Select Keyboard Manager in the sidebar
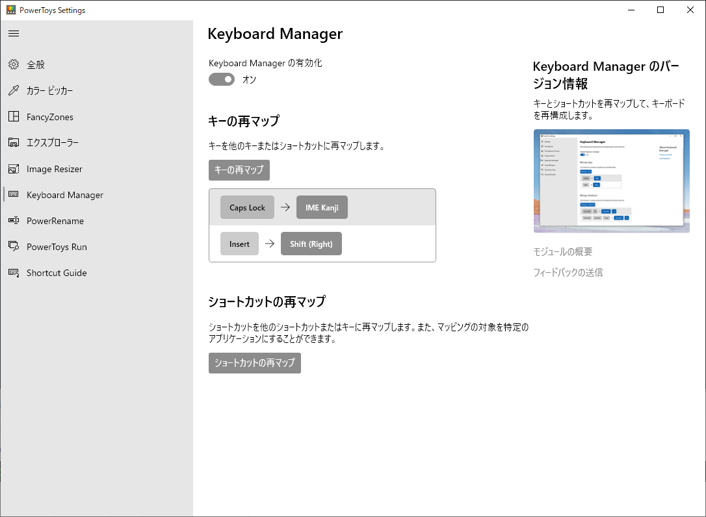 97,195
